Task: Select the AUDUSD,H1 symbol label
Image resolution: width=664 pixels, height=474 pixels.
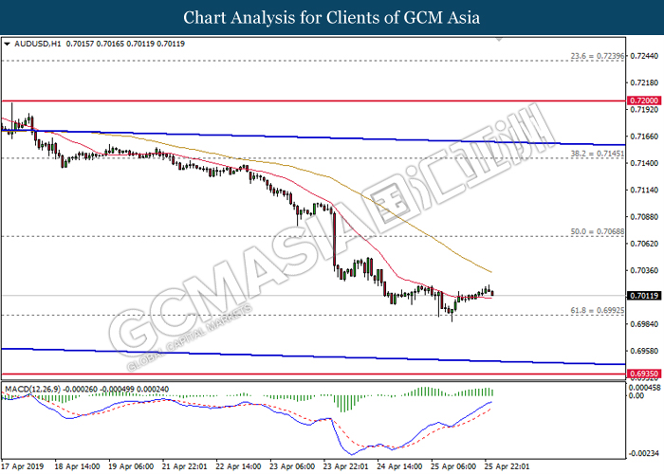Action: pos(37,44)
